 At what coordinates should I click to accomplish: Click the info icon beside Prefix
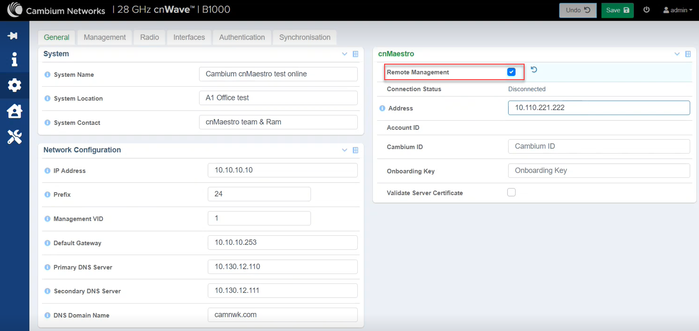click(47, 194)
